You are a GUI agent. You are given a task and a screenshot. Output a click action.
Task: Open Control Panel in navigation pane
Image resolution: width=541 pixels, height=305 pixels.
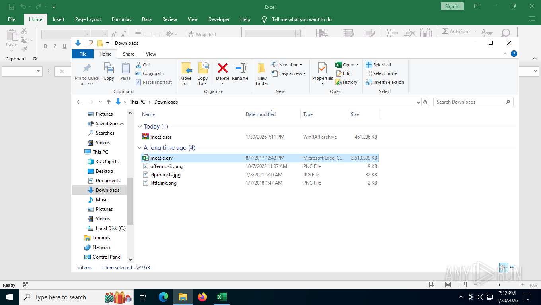click(103, 257)
